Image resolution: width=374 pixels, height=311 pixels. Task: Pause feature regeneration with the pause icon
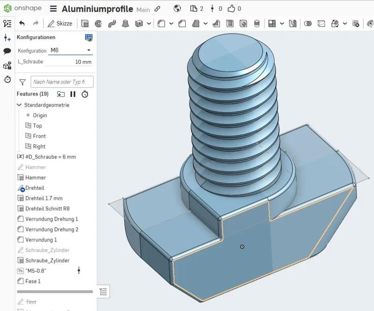73,94
